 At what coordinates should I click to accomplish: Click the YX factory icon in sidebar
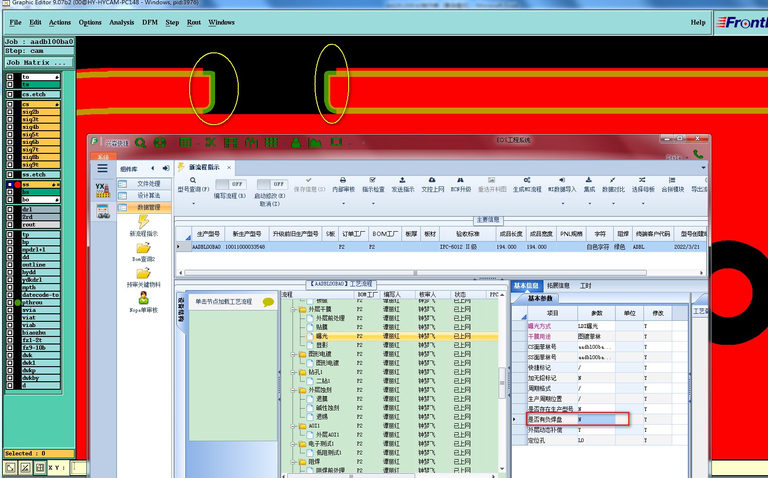pyautogui.click(x=103, y=190)
